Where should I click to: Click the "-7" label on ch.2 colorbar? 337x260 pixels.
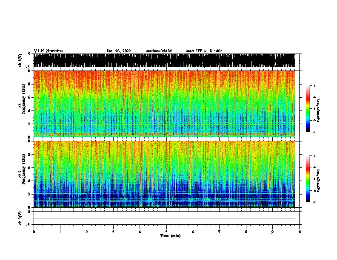point(314,202)
